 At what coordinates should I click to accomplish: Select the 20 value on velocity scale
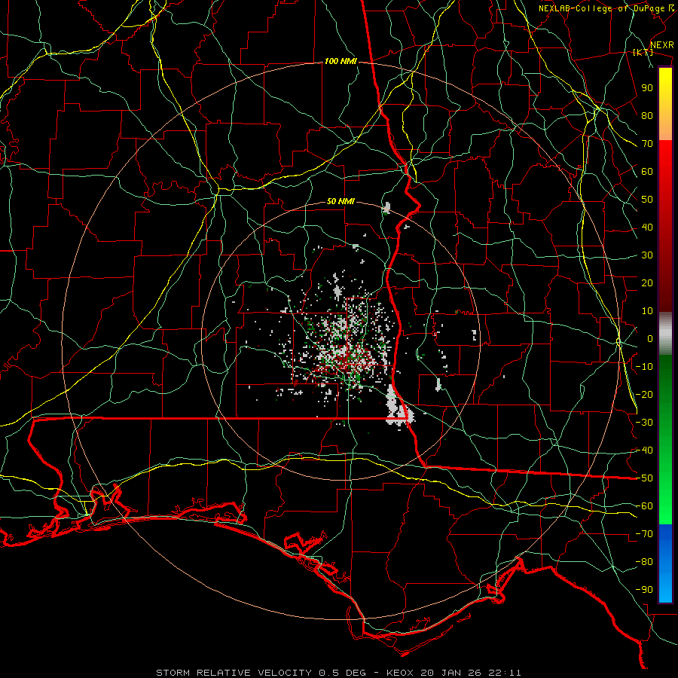pos(647,282)
